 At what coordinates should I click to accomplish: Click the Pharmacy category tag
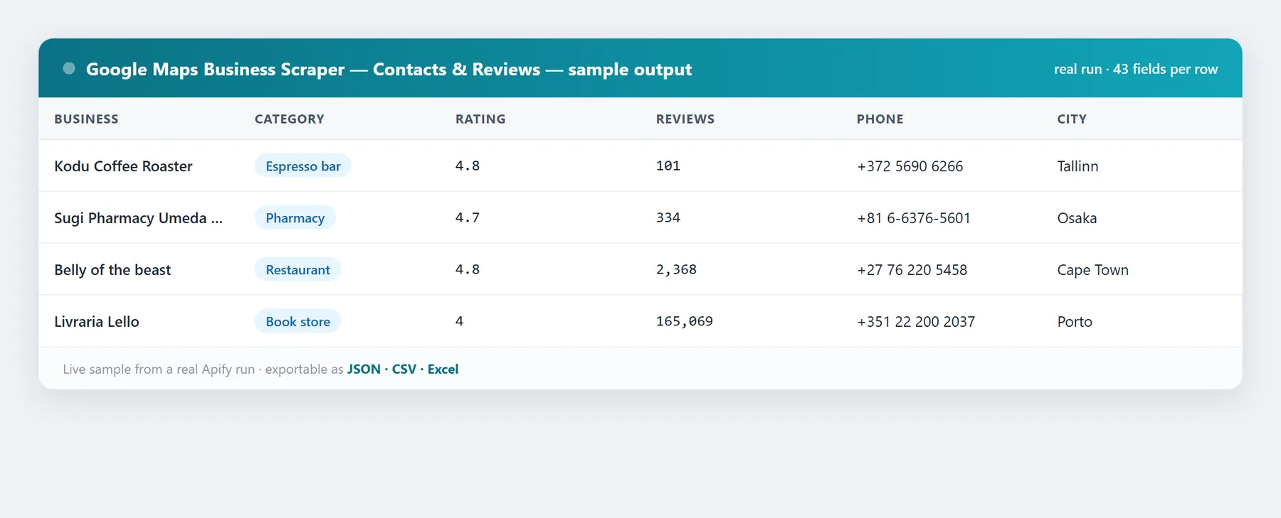click(x=295, y=217)
